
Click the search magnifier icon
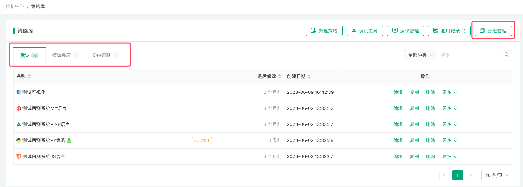[507, 55]
